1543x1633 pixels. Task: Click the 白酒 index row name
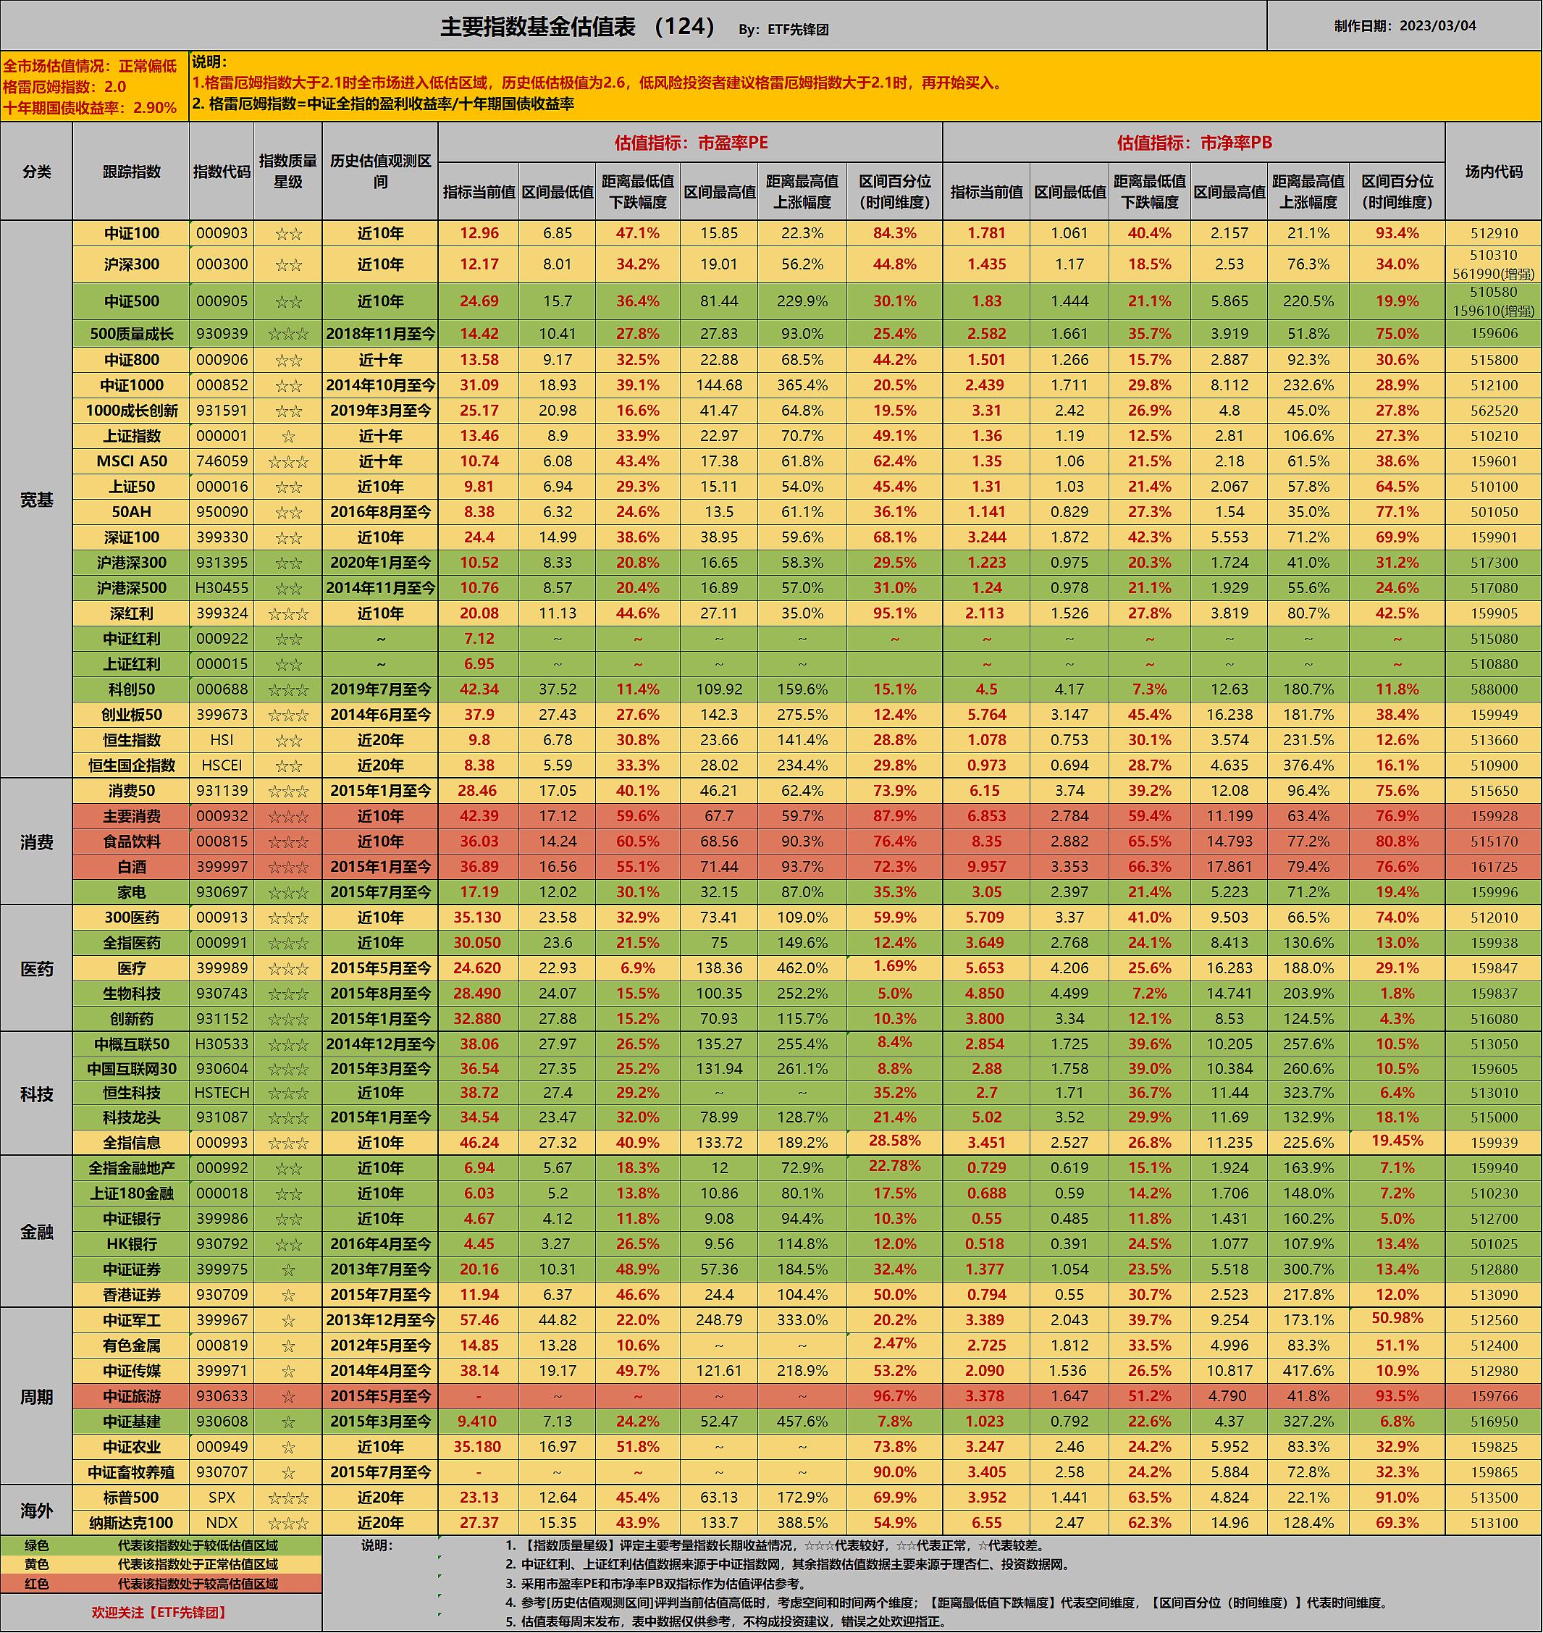point(132,866)
